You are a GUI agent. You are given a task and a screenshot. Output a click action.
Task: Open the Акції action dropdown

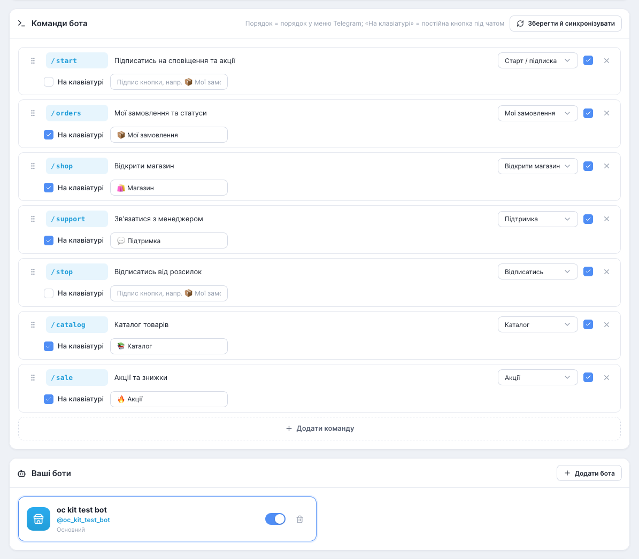point(537,378)
